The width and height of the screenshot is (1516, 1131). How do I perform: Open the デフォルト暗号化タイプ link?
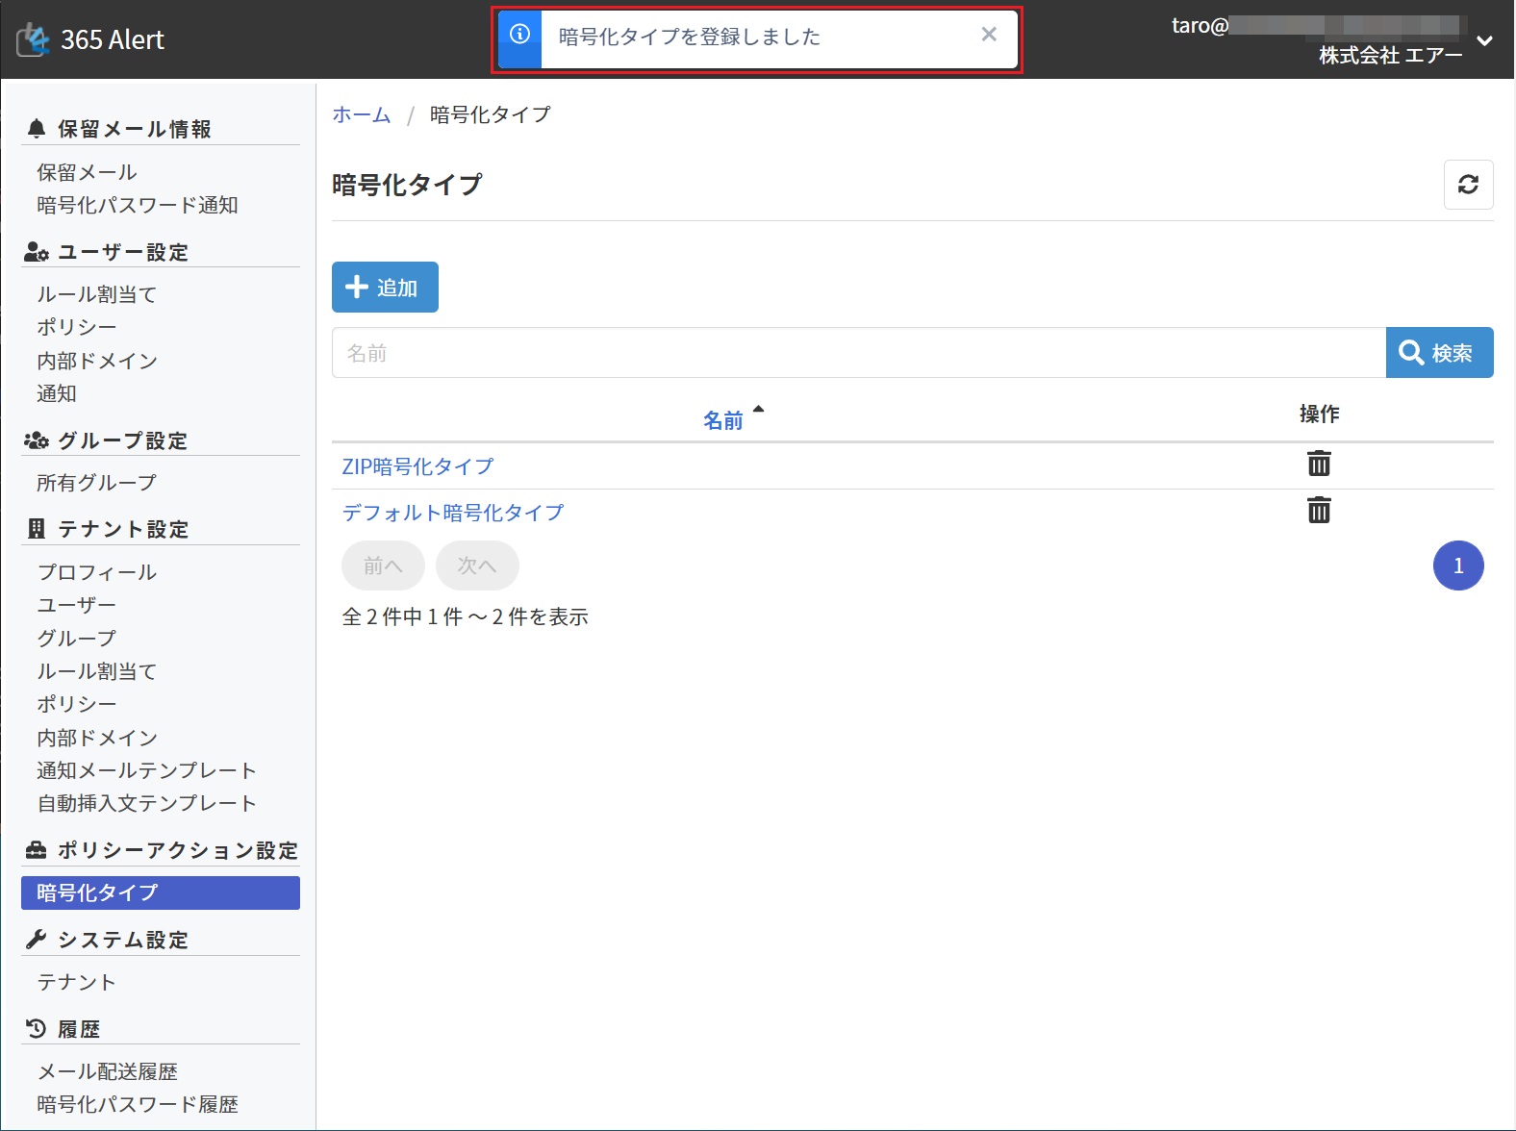pyautogui.click(x=453, y=513)
